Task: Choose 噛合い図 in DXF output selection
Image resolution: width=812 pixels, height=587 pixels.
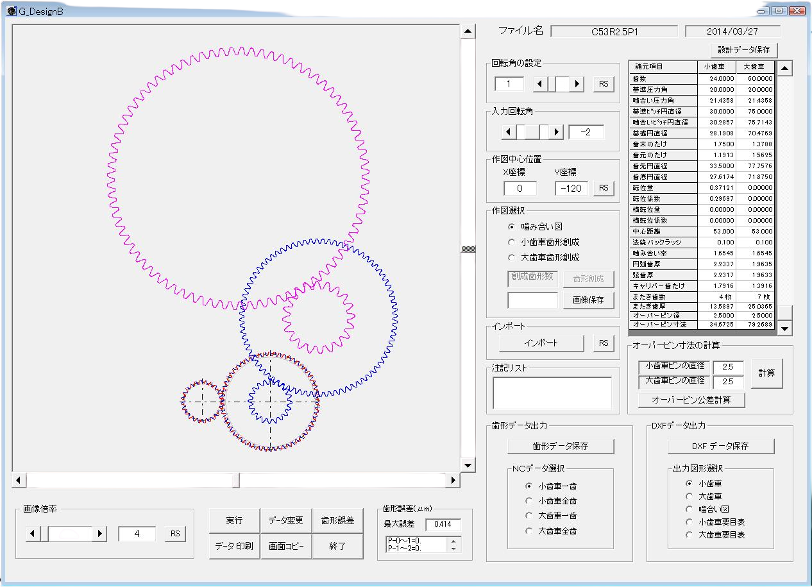Action: (x=689, y=509)
